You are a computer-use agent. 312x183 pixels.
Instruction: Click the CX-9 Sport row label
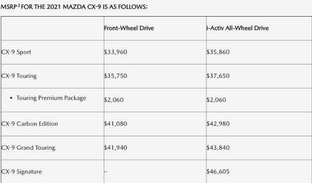(x=16, y=52)
